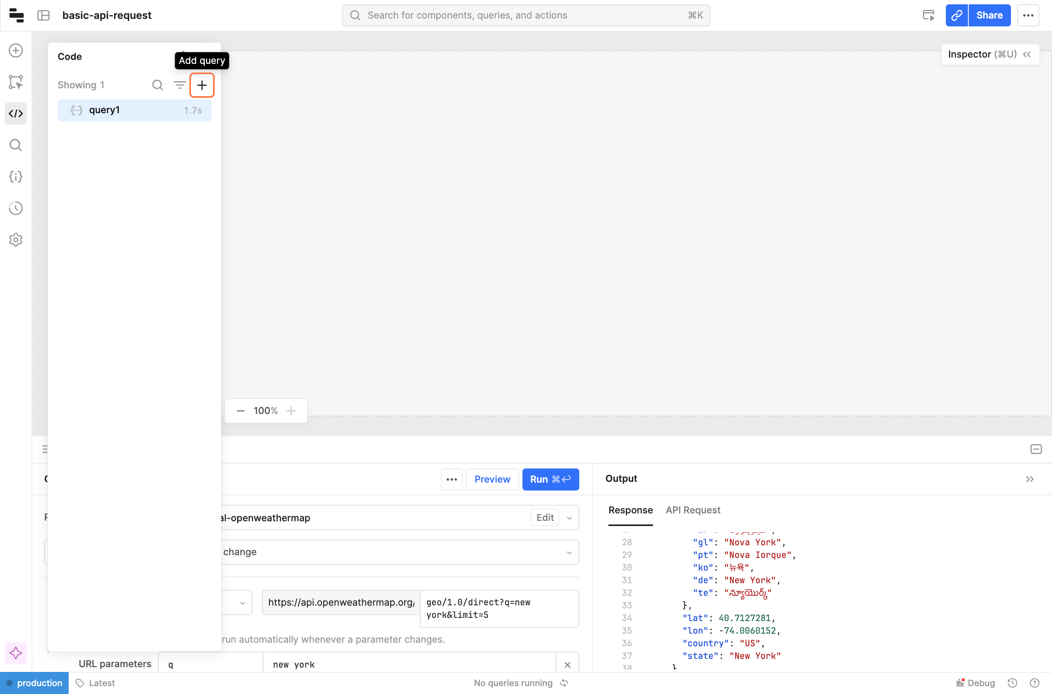
Task: Toggle the left panel layout icon
Action: [x=43, y=15]
